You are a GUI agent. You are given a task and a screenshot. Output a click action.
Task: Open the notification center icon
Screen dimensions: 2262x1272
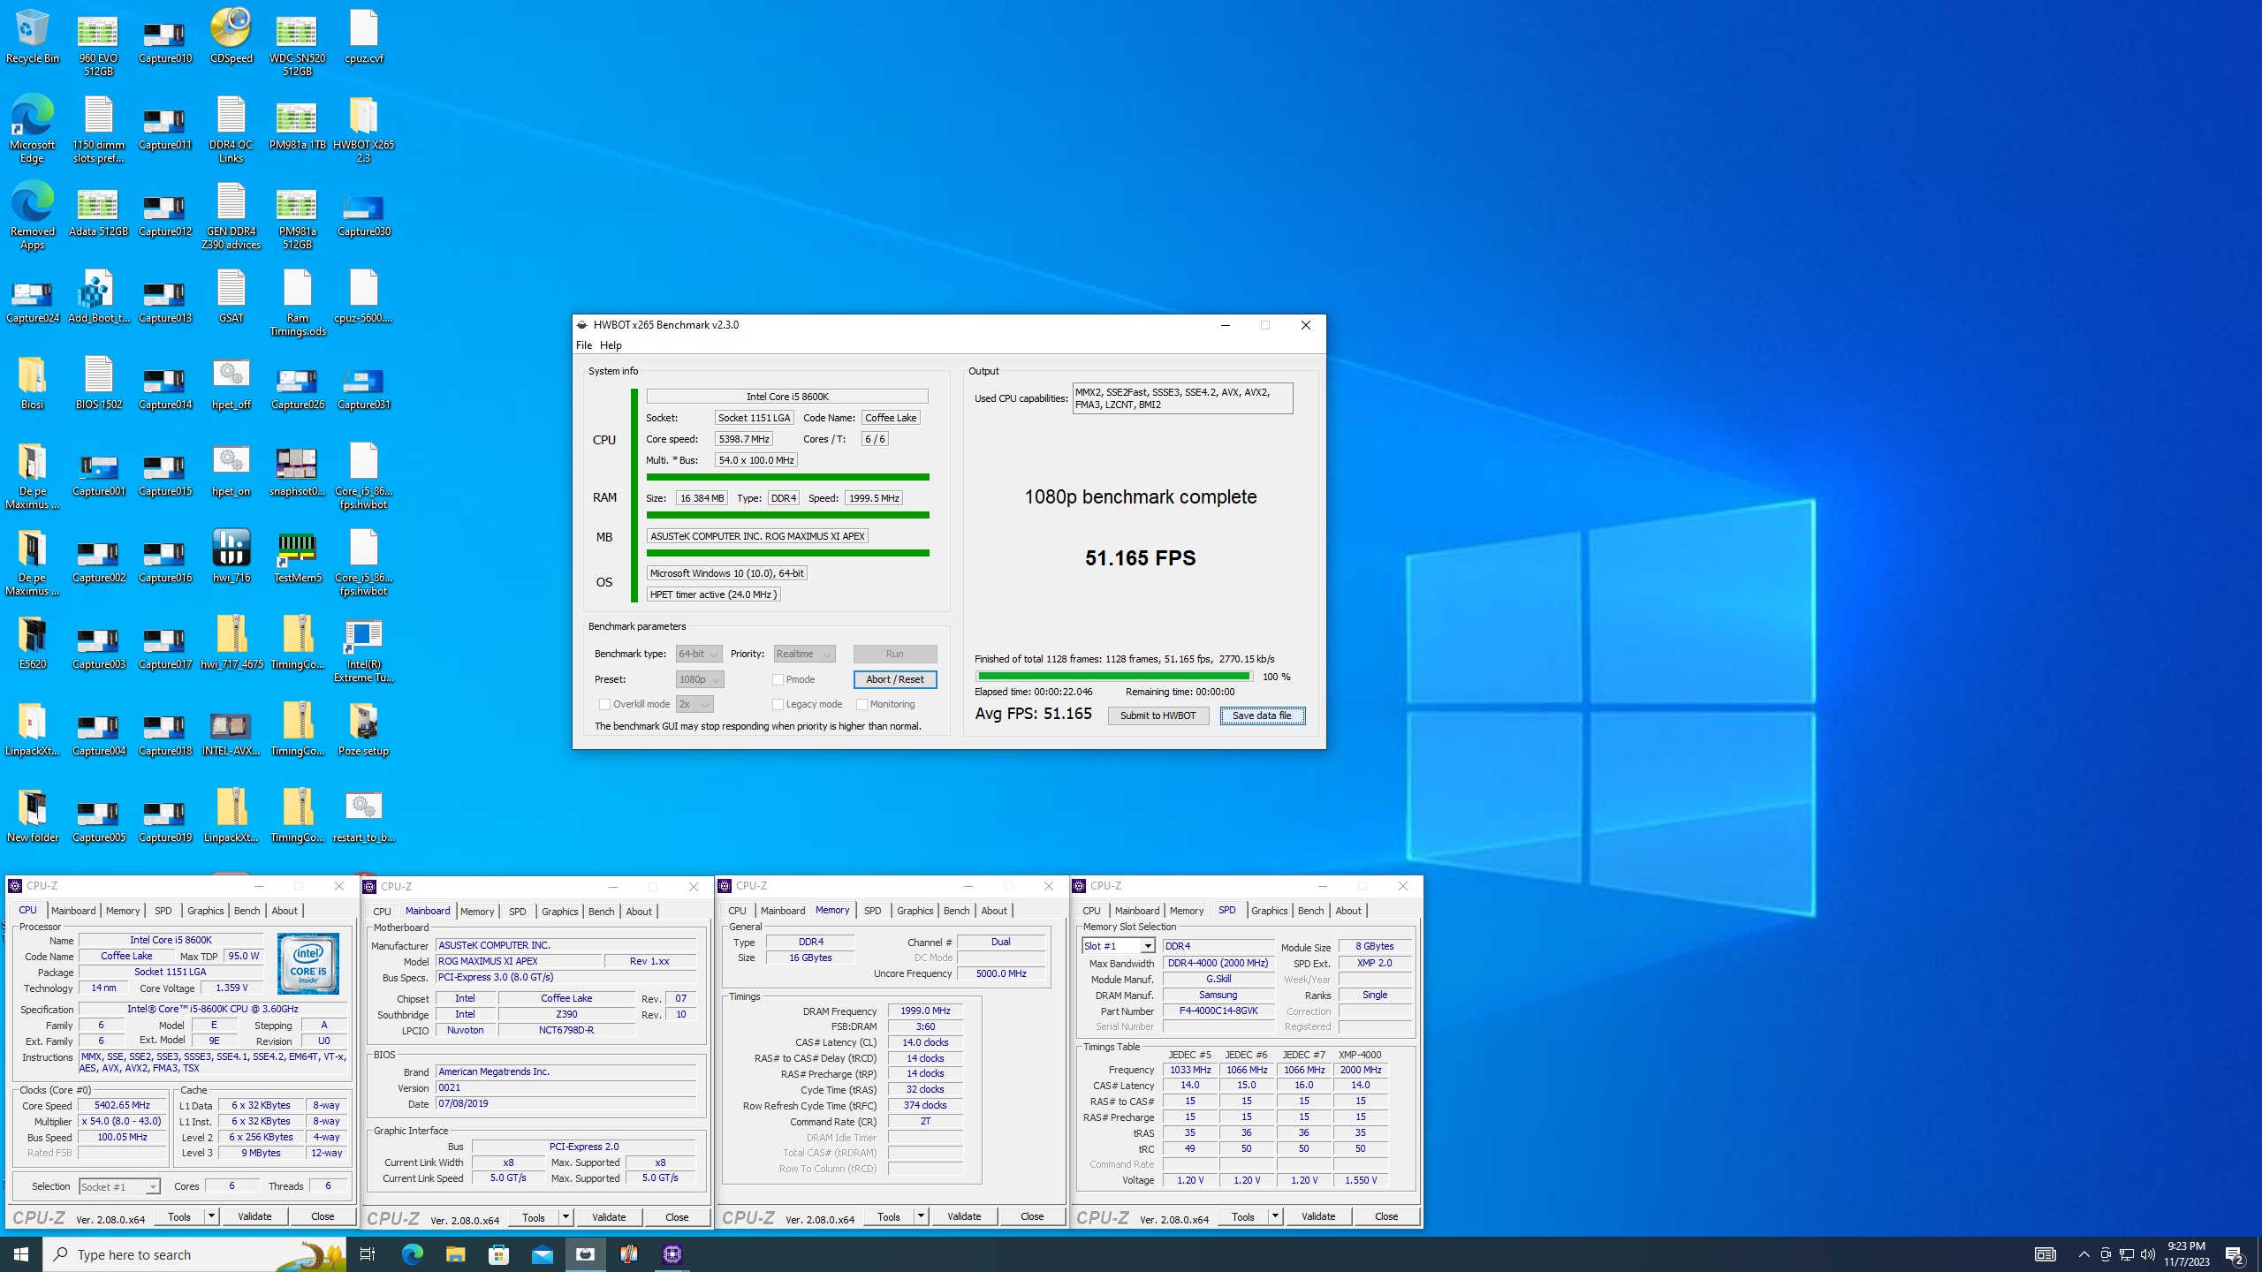point(2235,1254)
